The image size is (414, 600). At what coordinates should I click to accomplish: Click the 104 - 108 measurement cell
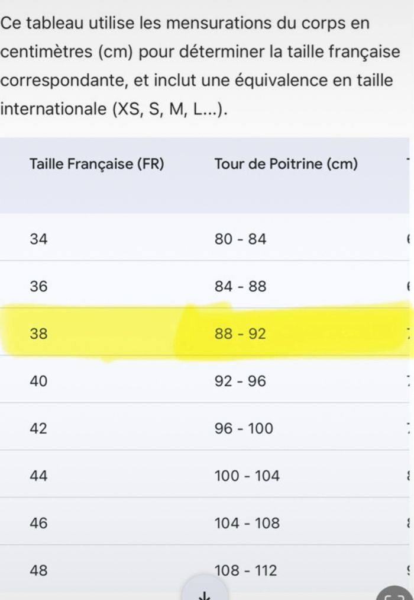247,524
